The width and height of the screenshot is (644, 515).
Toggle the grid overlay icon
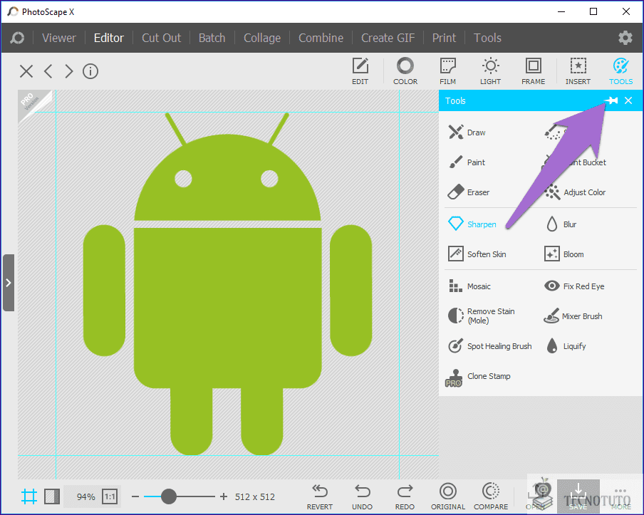pyautogui.click(x=28, y=496)
